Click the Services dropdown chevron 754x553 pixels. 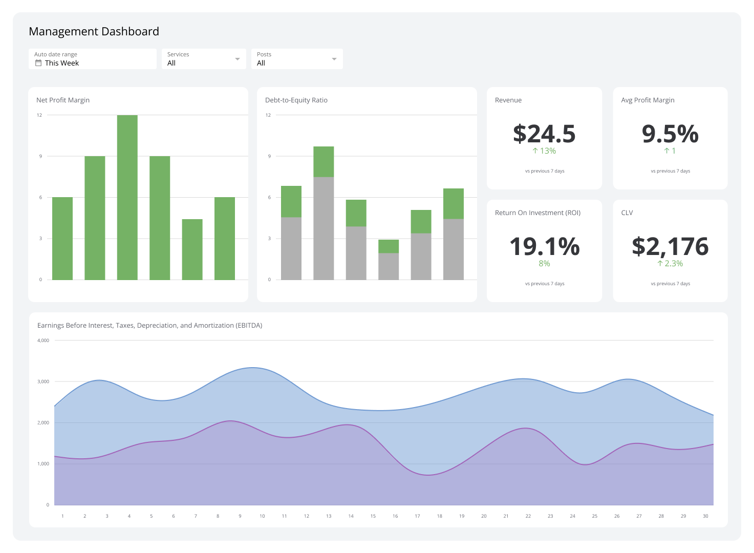click(237, 58)
